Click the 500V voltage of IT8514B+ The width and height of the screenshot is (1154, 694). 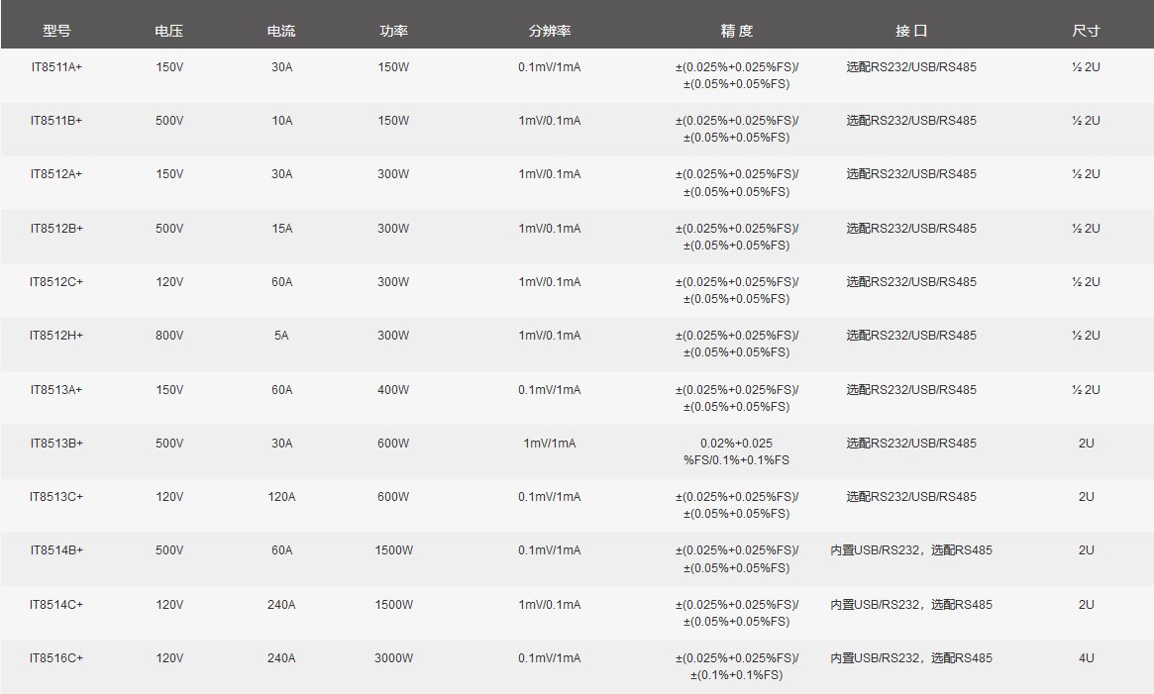(169, 550)
